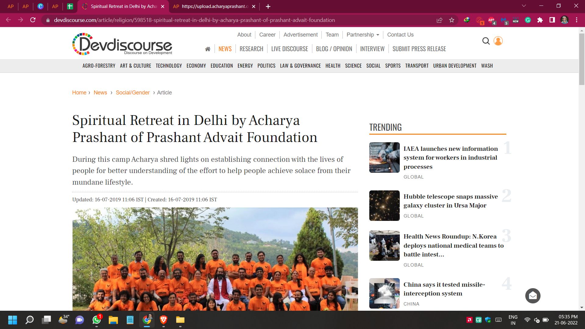Go to the home icon in navigation
This screenshot has height=329, width=585.
click(x=208, y=49)
